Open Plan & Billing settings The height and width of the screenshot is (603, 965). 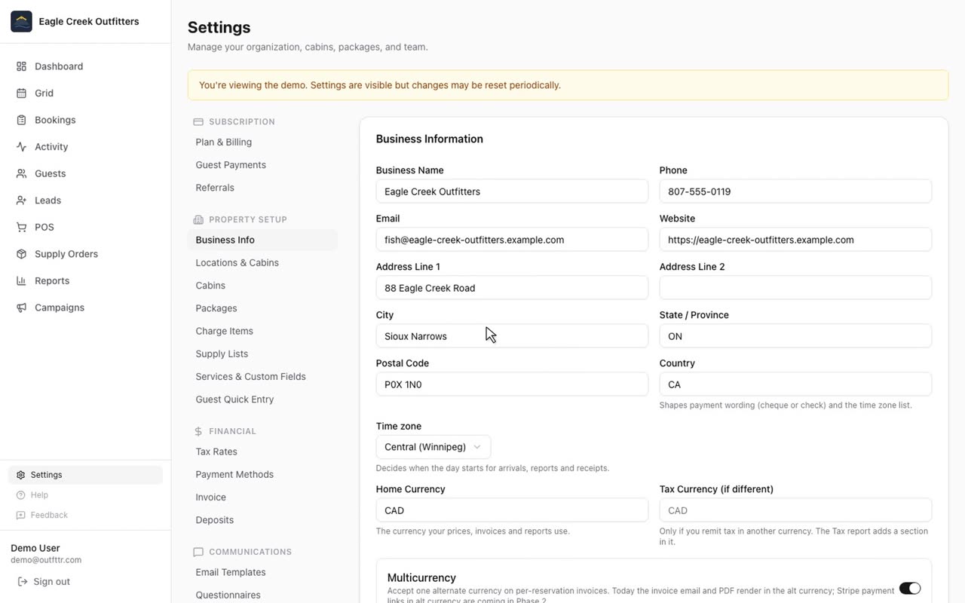(224, 142)
